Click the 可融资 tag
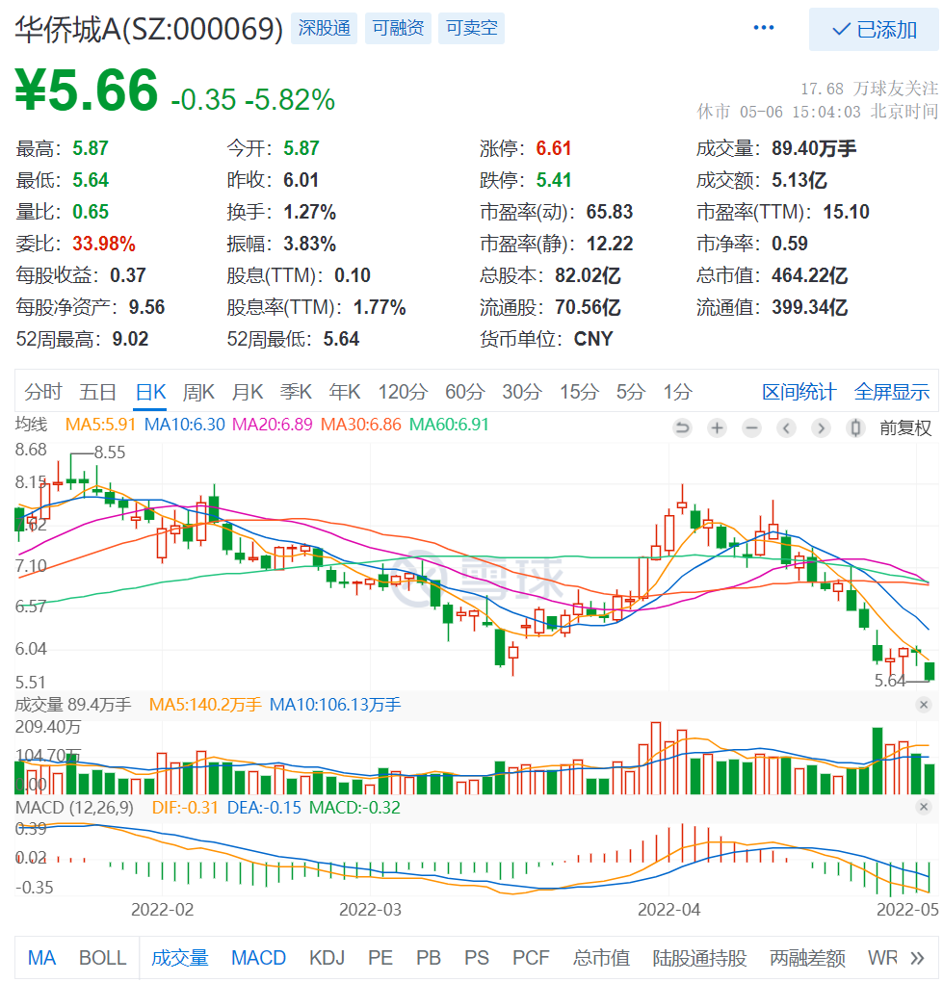This screenshot has height=982, width=943. coord(398,28)
